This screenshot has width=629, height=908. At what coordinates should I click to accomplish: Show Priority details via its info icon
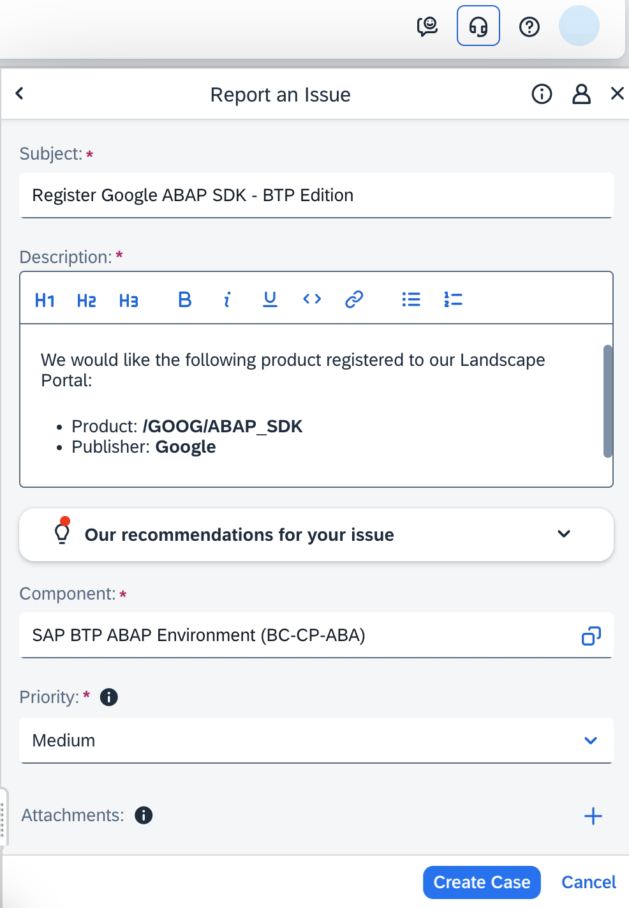109,697
